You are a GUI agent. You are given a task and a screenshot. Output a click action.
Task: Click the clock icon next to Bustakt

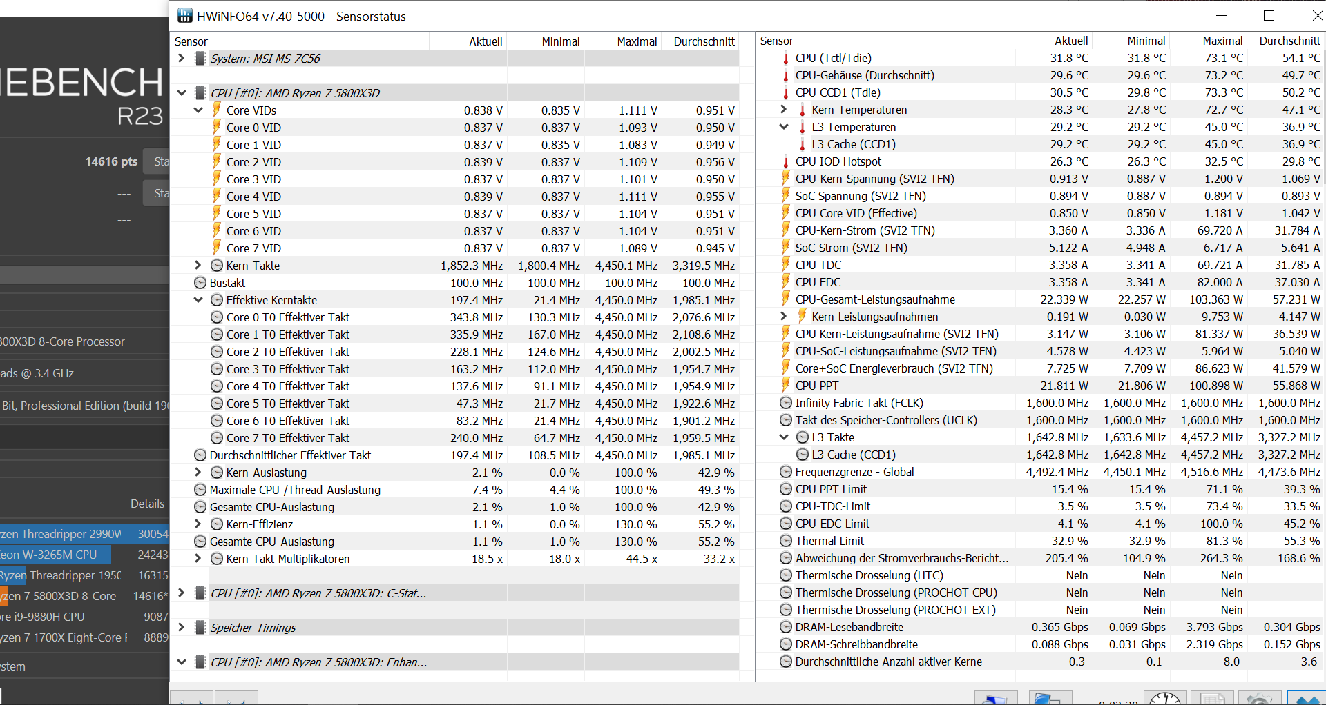[x=200, y=283]
